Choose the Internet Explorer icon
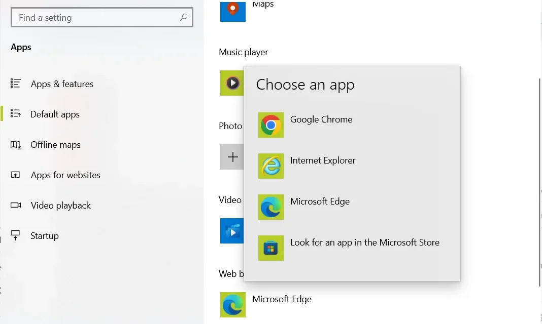Image resolution: width=542 pixels, height=324 pixels. pos(270,166)
